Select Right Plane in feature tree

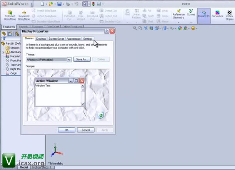pos(13,69)
